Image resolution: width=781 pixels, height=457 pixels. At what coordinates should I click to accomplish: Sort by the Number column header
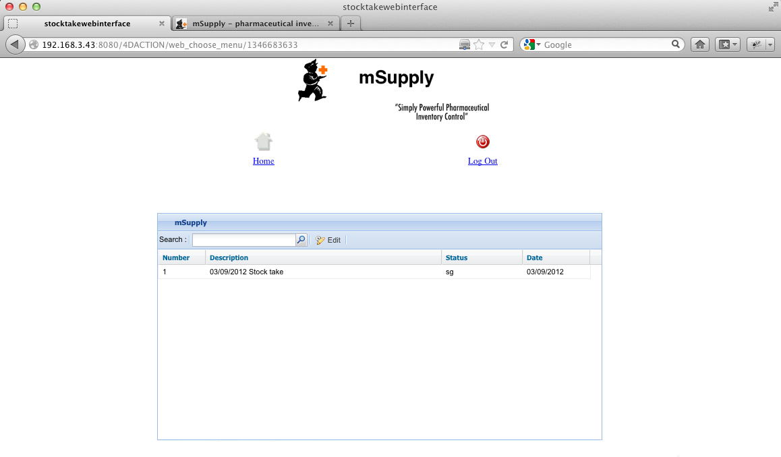(181, 257)
